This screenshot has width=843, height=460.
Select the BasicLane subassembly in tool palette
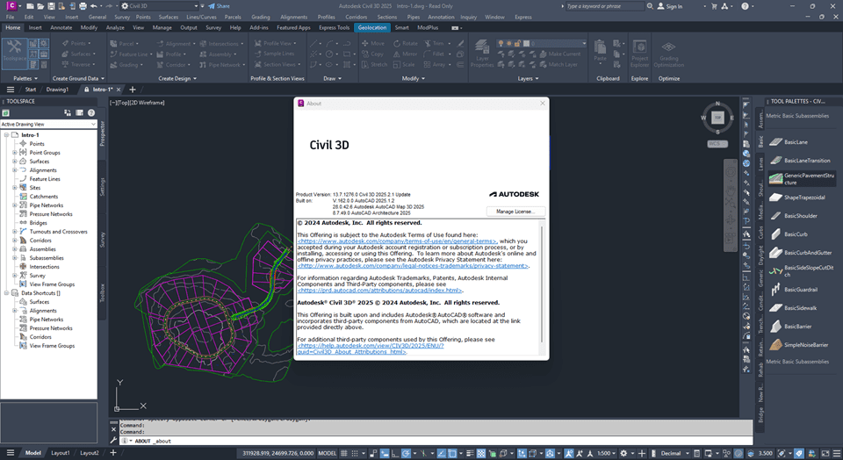click(796, 142)
